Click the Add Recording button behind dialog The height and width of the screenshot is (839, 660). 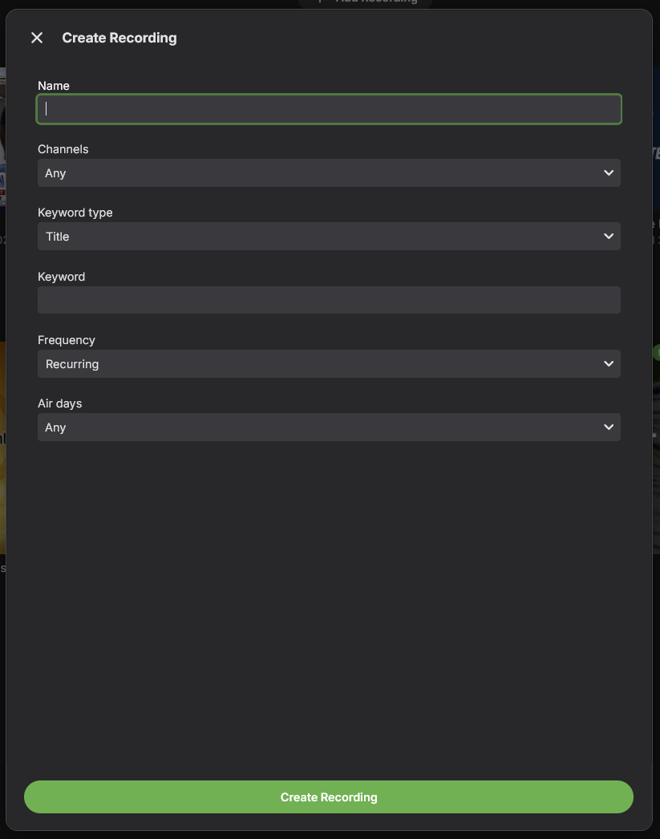click(365, 3)
